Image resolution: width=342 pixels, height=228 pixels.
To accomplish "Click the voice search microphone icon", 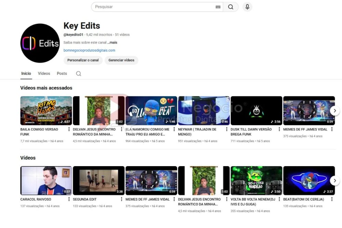I will (x=247, y=6).
